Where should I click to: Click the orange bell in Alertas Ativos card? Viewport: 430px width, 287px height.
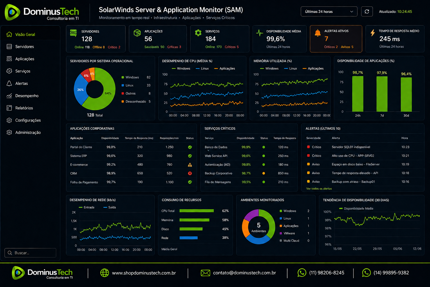point(317,33)
